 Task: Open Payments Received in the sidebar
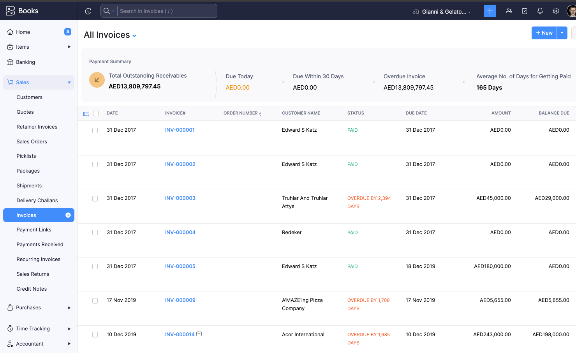pos(40,245)
